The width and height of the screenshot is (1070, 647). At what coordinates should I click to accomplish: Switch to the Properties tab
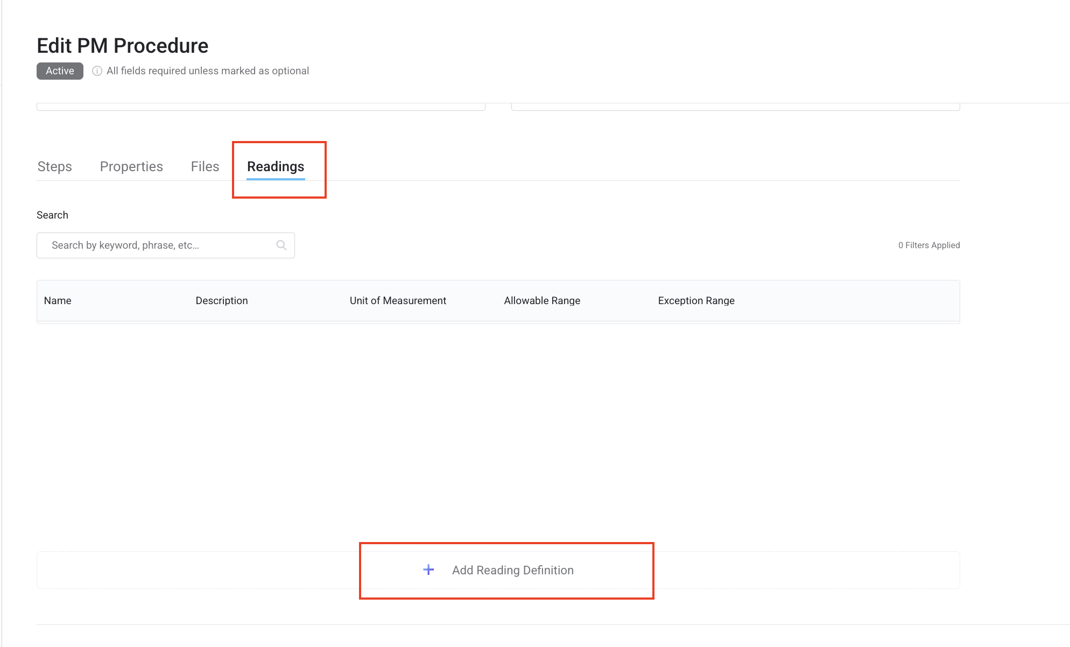click(x=131, y=167)
